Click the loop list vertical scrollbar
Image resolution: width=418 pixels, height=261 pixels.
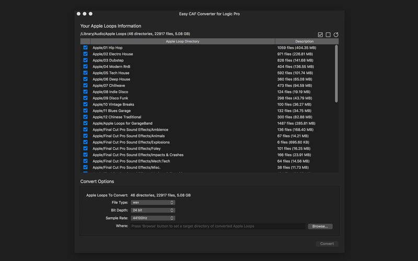336,74
